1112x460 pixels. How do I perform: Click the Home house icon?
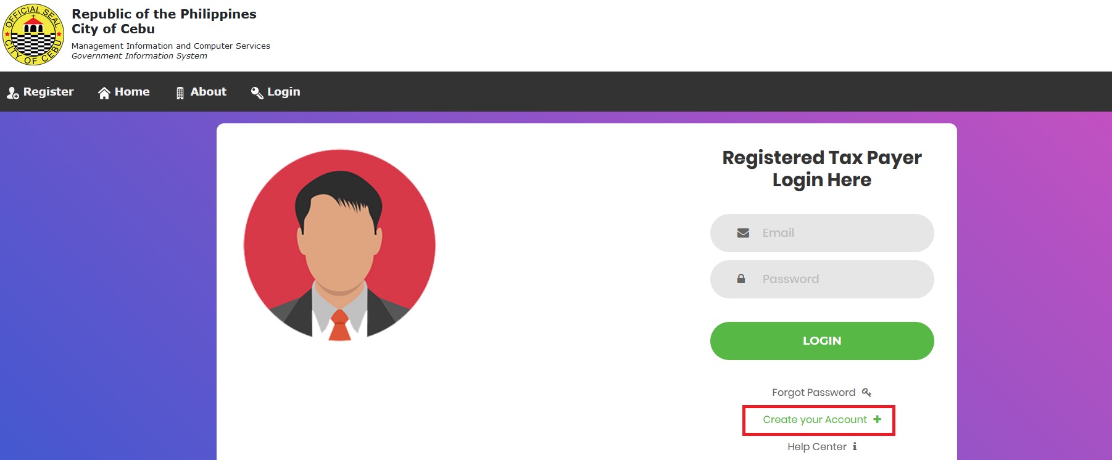[104, 93]
